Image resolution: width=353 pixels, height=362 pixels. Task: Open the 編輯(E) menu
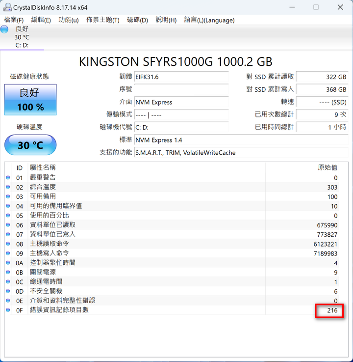[x=41, y=20]
